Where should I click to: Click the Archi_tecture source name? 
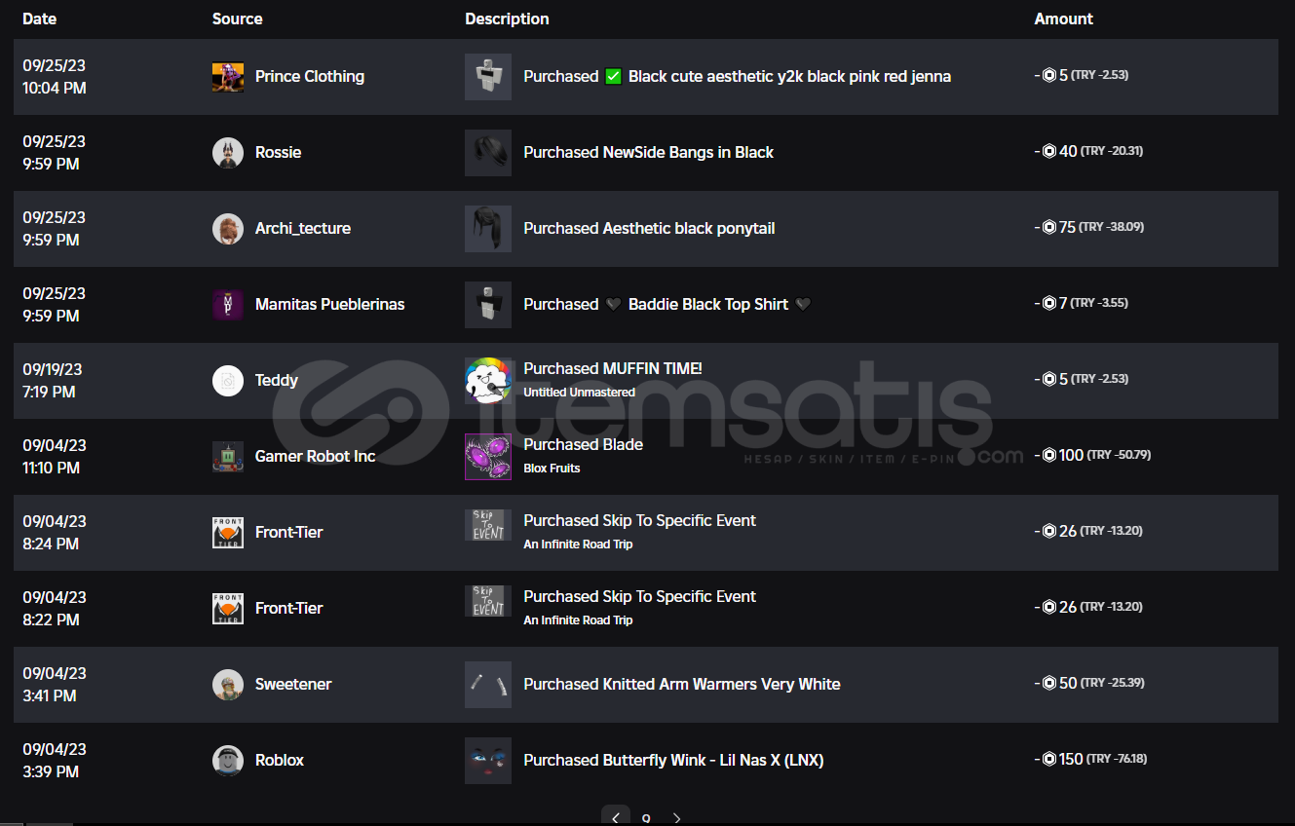[303, 229]
